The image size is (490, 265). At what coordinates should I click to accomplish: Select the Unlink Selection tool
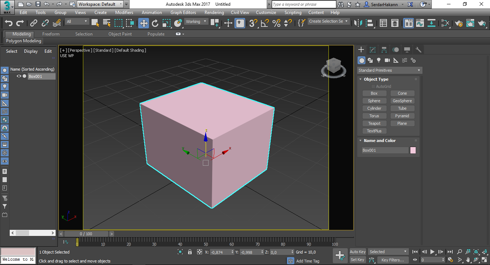coord(45,23)
